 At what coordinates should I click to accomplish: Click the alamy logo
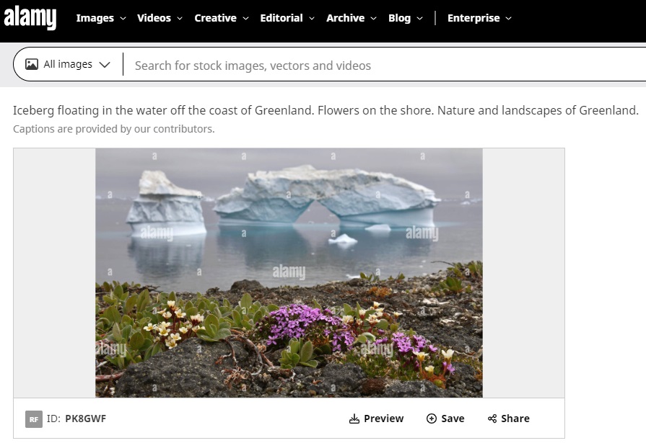(x=30, y=18)
